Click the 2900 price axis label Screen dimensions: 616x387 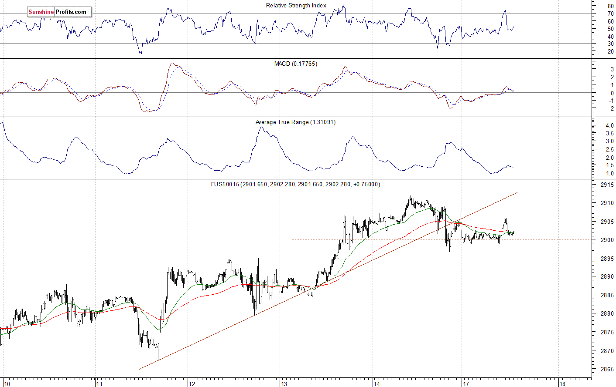[607, 240]
